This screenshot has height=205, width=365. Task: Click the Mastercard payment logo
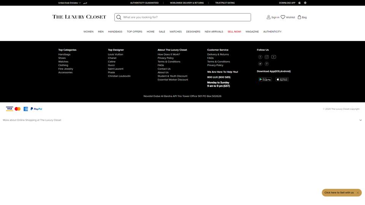(18, 109)
